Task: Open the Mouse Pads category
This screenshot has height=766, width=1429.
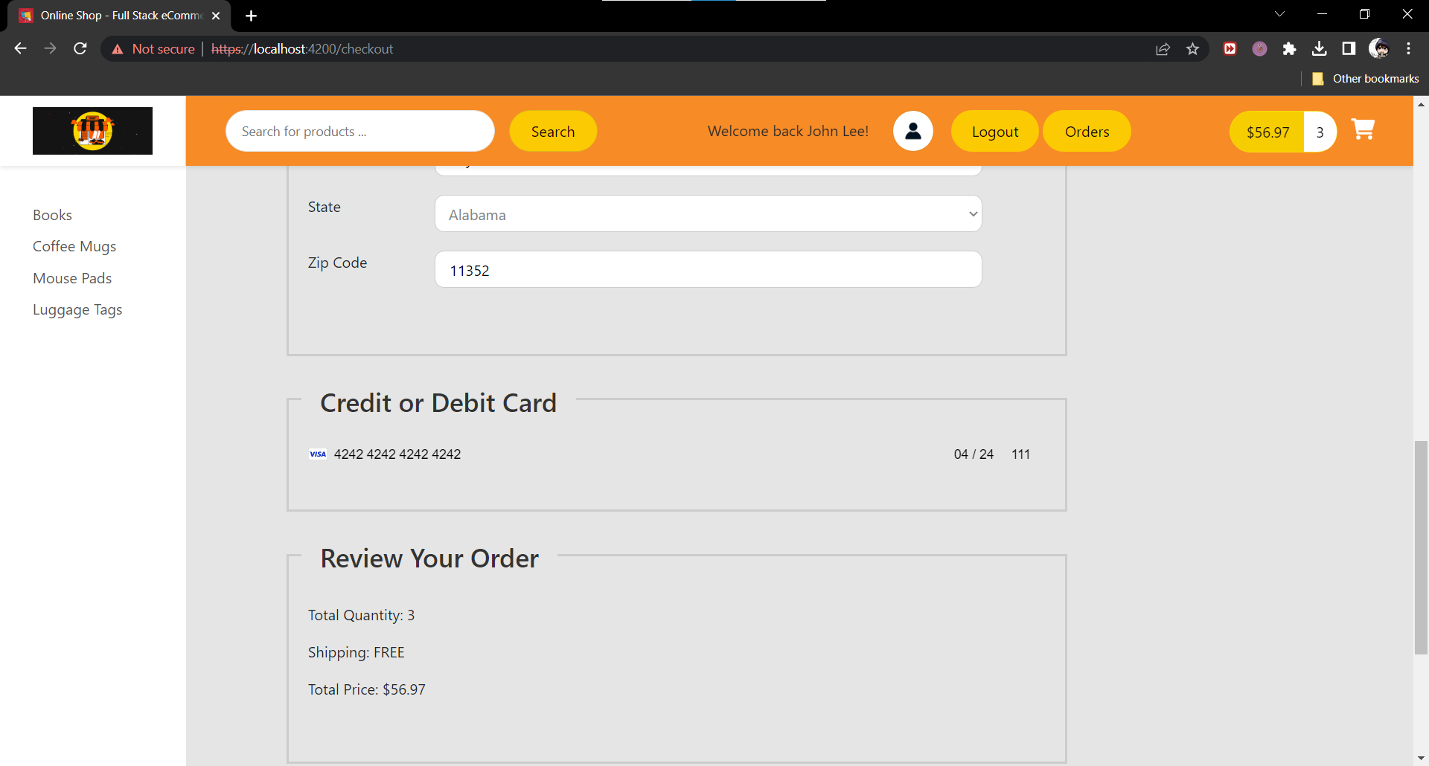Action: [x=72, y=278]
